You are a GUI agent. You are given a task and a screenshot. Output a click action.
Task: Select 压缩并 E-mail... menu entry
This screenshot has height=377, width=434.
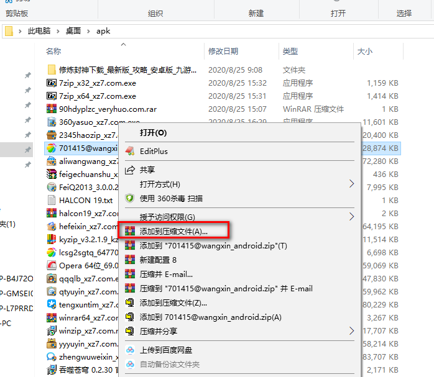coord(239,274)
